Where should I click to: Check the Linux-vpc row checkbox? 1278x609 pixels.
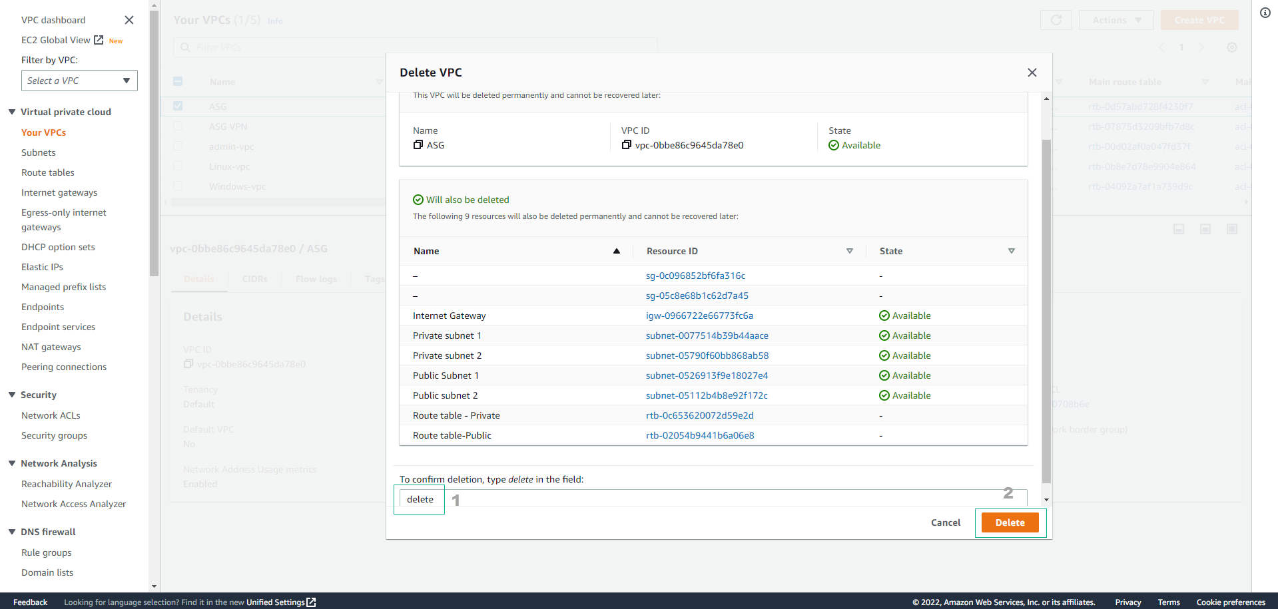pos(178,166)
